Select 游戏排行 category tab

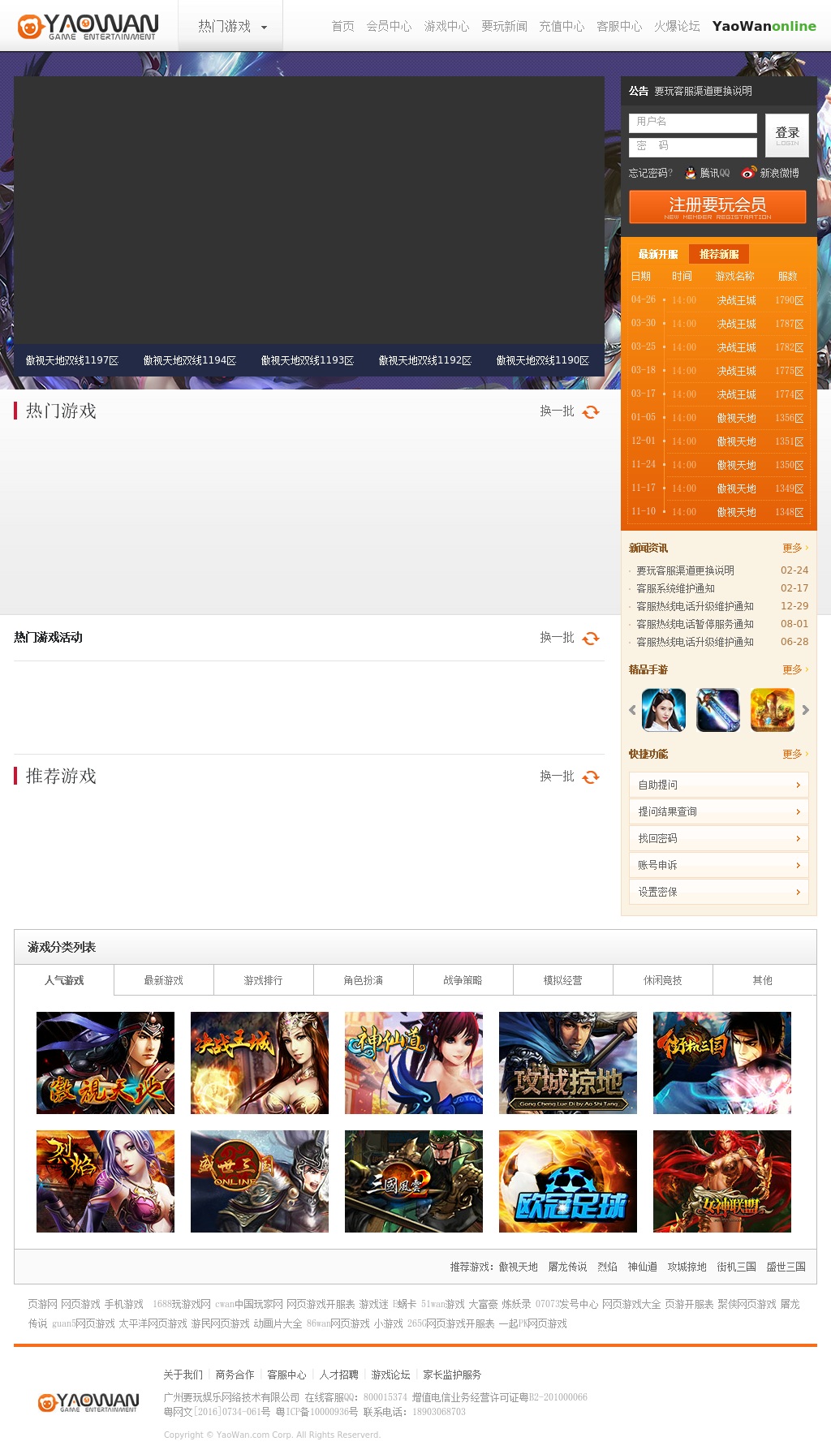click(264, 980)
